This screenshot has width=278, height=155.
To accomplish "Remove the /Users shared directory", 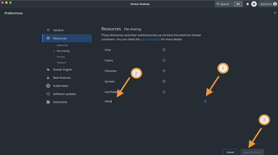I will (x=164, y=60).
